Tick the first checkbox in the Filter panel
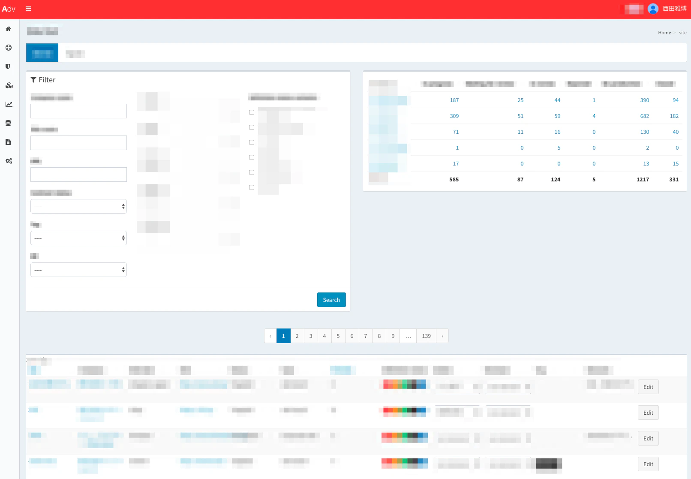The image size is (691, 479). [x=252, y=112]
